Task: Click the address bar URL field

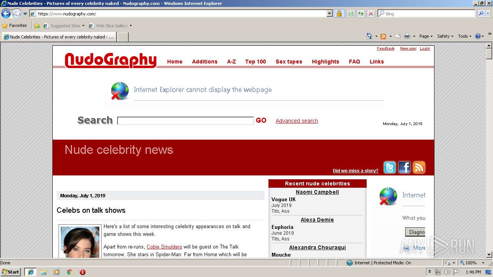Action: 178,14
